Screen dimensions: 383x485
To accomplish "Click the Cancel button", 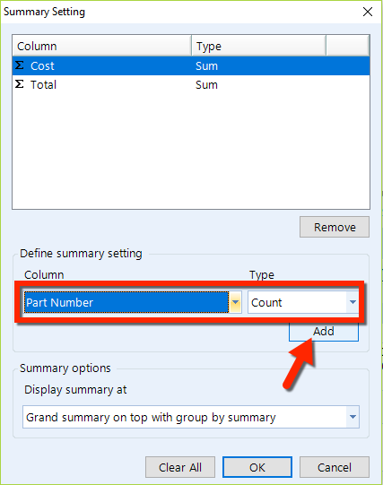I will point(335,467).
